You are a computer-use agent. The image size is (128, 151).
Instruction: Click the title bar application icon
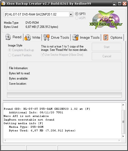(x=3, y=3)
